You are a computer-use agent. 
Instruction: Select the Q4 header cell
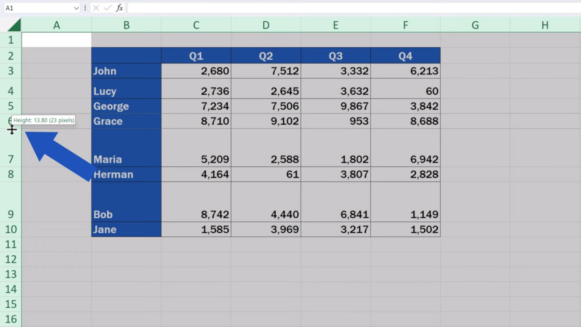click(x=405, y=55)
